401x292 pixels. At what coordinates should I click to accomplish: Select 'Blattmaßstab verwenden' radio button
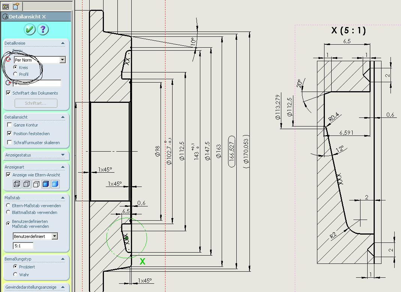(x=8, y=212)
